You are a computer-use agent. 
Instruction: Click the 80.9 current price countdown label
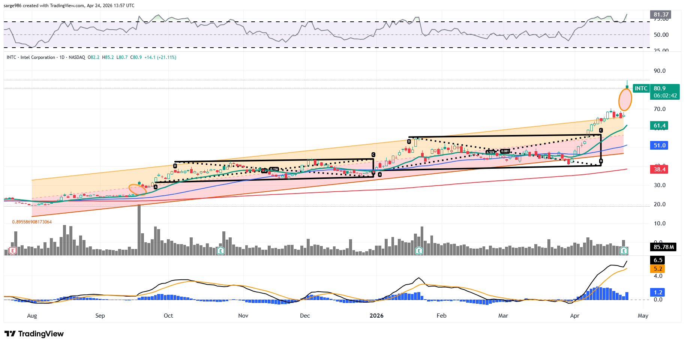click(665, 92)
